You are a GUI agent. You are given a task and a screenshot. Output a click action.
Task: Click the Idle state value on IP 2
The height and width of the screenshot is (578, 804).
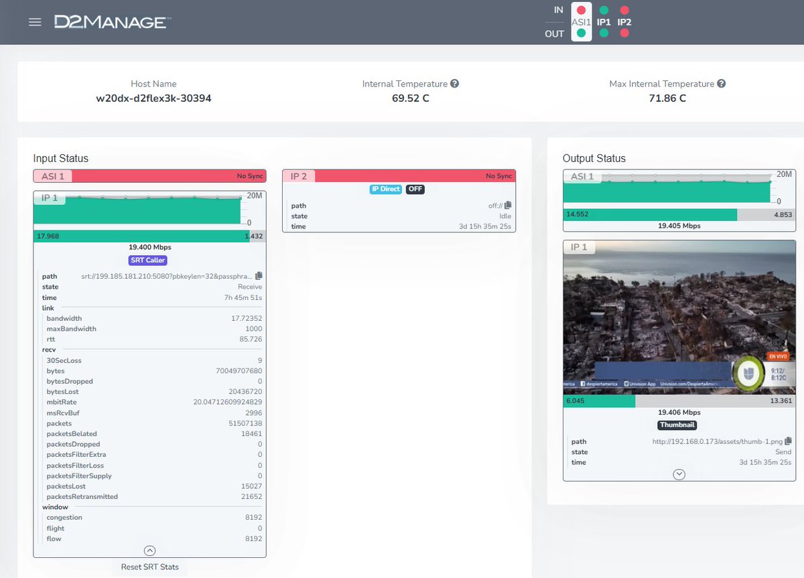pos(505,216)
